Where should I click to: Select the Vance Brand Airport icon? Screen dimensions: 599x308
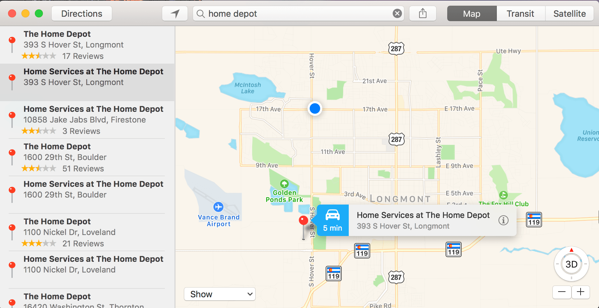coord(218,207)
